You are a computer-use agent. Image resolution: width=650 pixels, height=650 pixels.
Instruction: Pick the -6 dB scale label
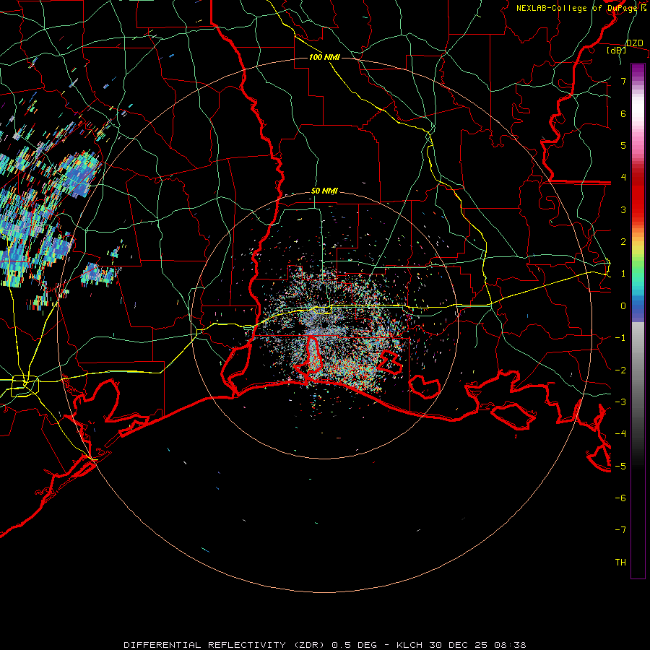click(x=620, y=498)
